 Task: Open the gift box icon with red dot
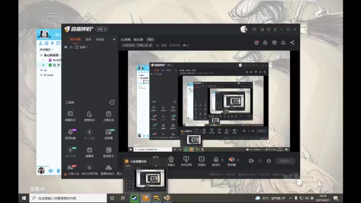pos(256,42)
